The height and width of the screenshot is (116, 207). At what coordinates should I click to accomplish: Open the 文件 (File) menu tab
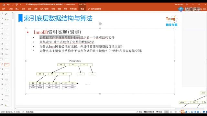(x=4, y=9)
